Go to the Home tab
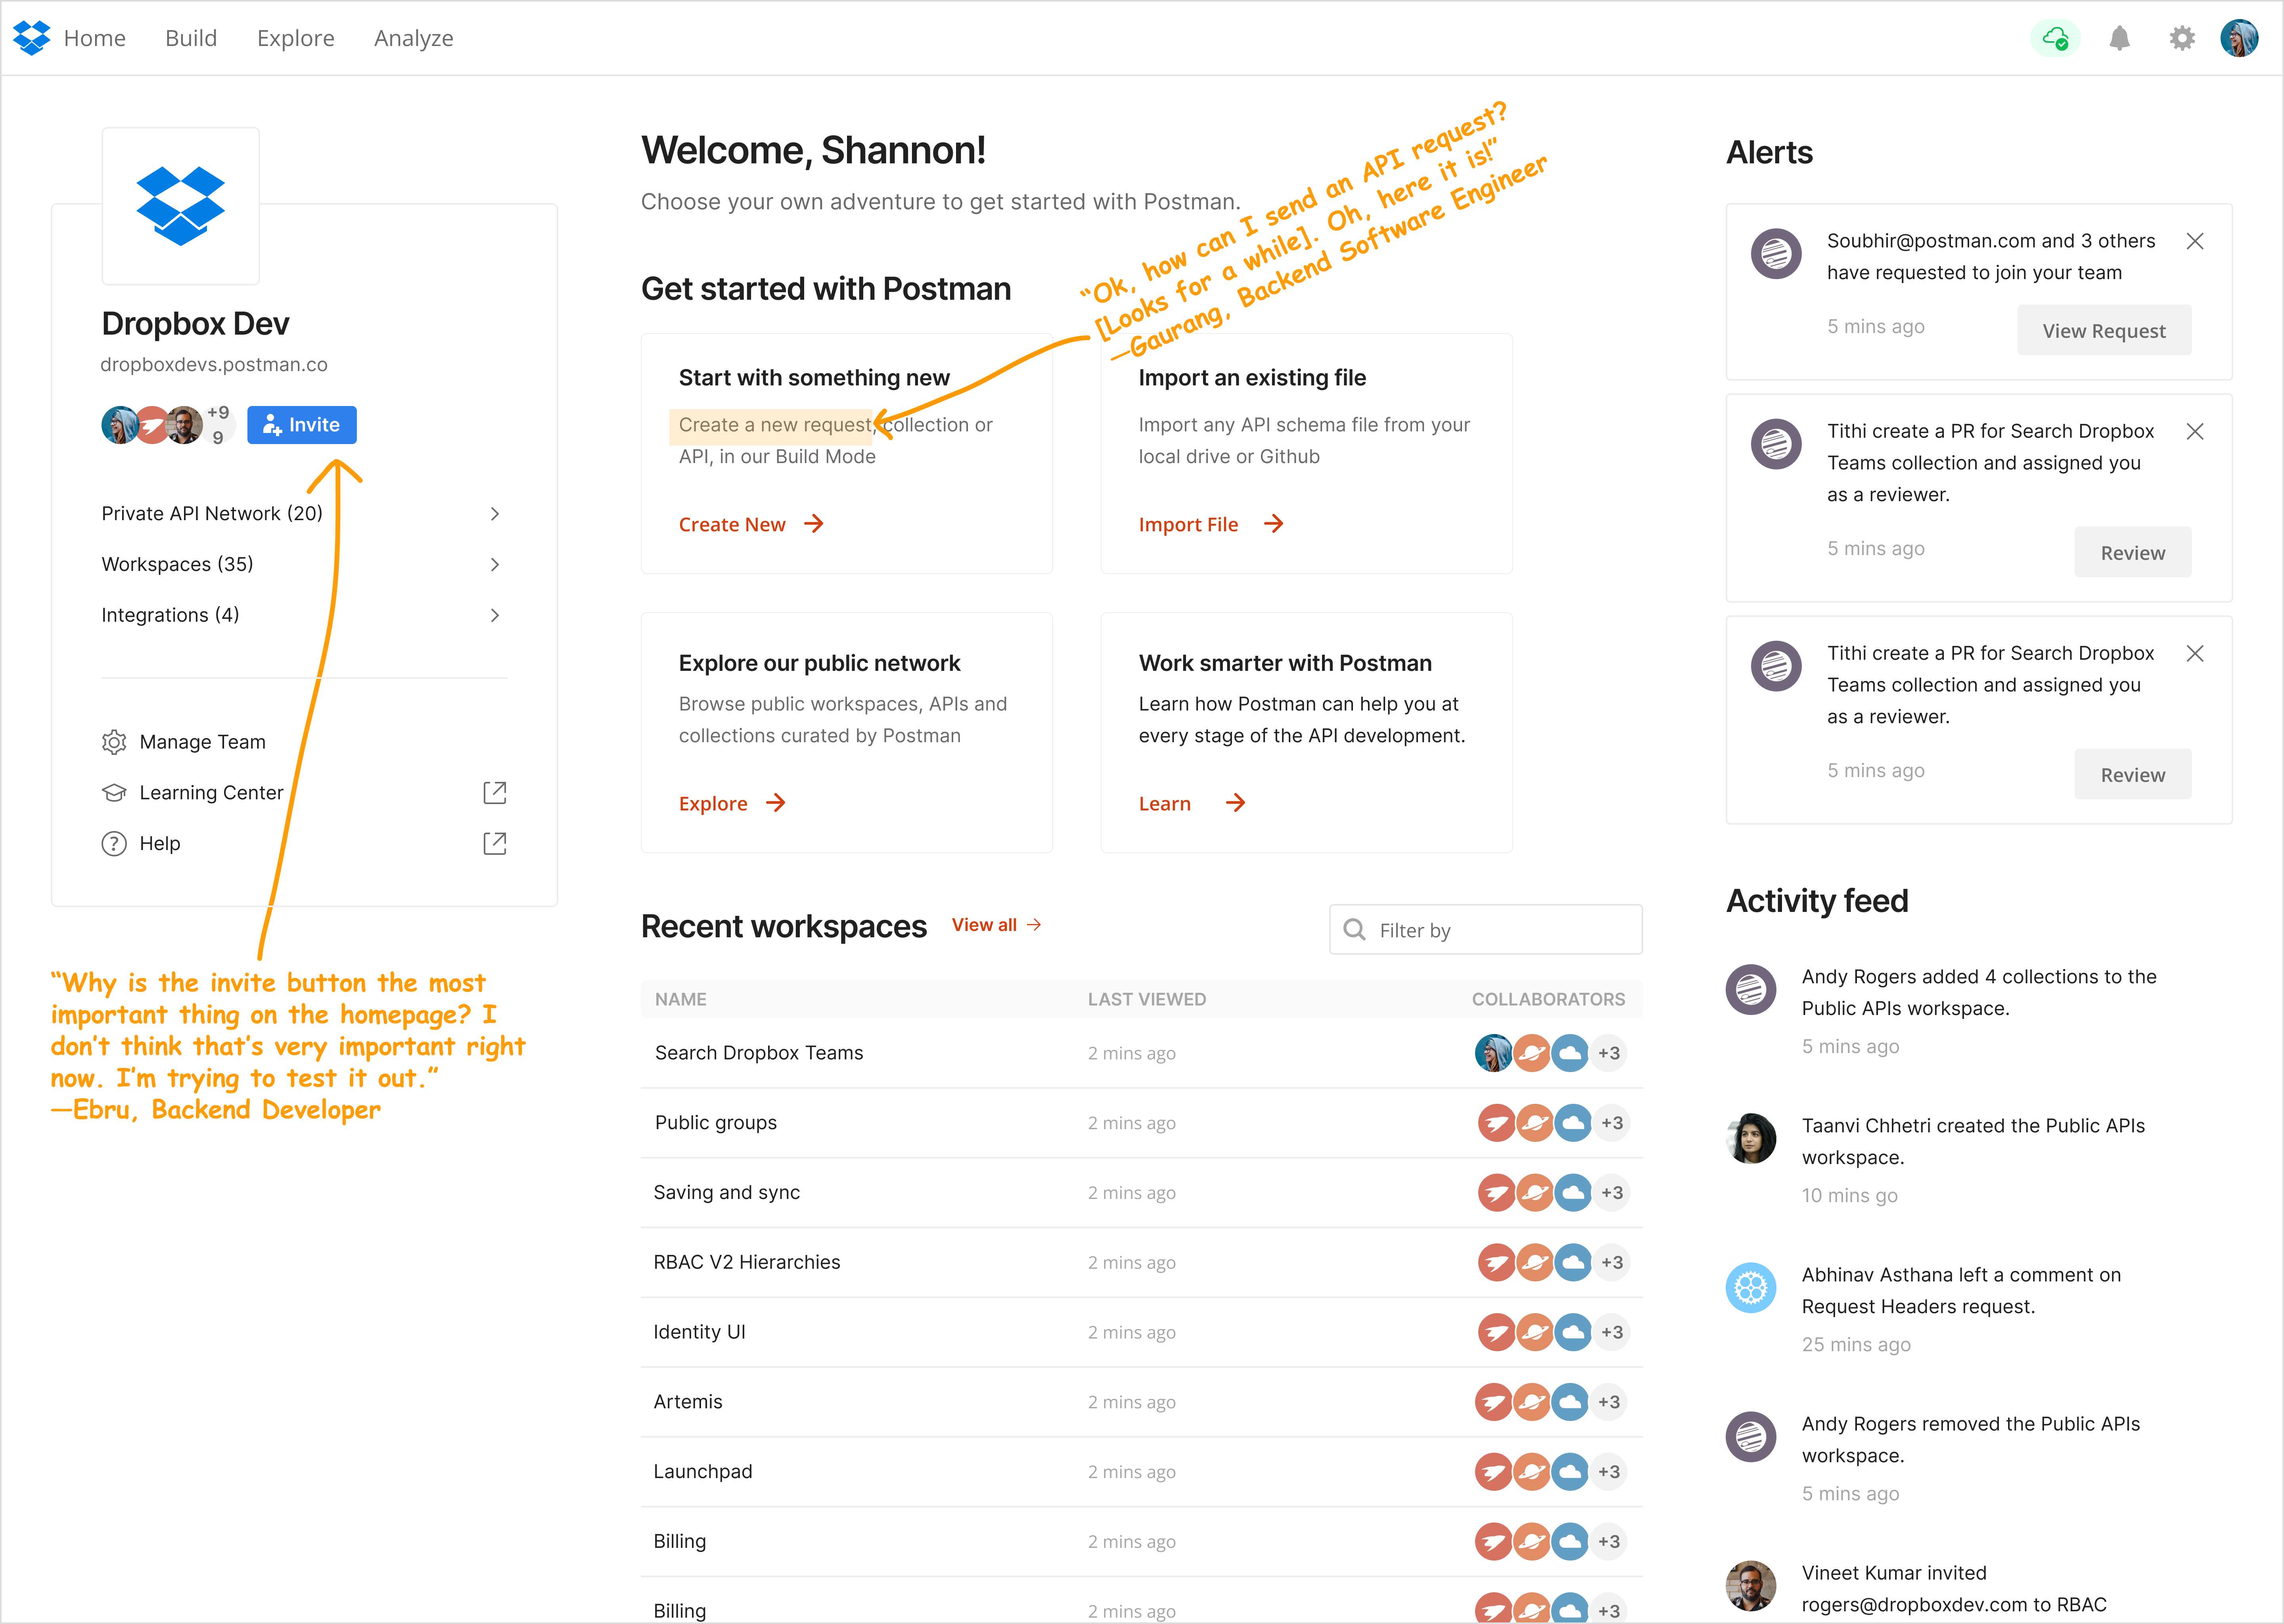Screen dimensions: 2284x1624 coord(95,38)
